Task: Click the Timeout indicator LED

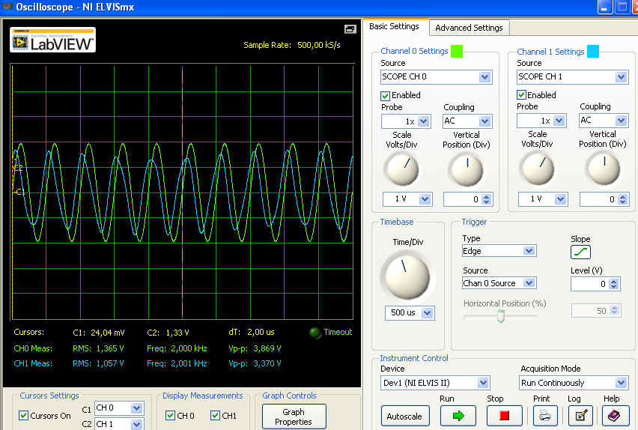Action: [x=315, y=333]
